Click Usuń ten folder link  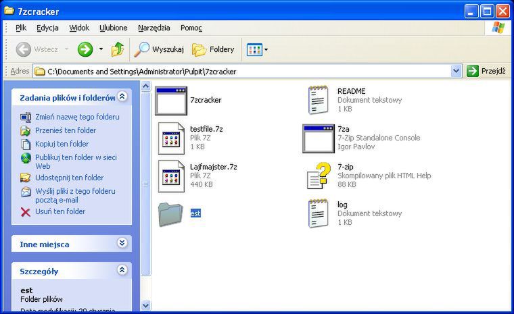60,211
